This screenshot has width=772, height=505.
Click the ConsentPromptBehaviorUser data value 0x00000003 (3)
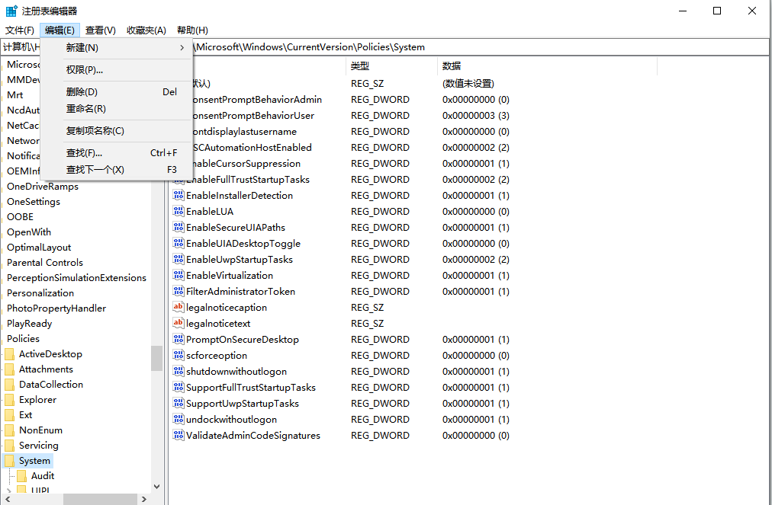475,116
